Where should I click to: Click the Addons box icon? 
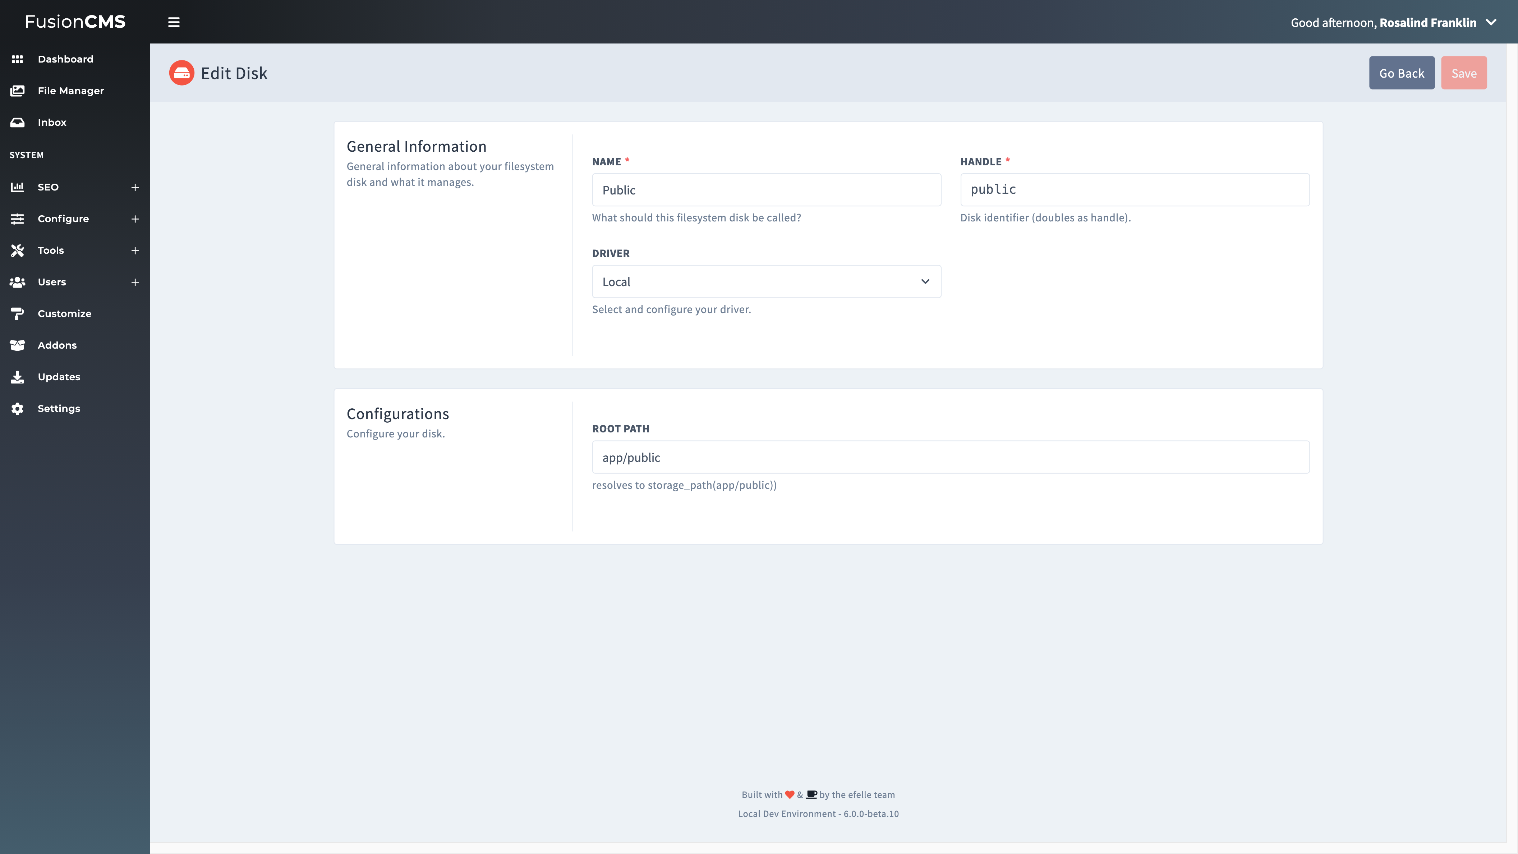pyautogui.click(x=17, y=345)
